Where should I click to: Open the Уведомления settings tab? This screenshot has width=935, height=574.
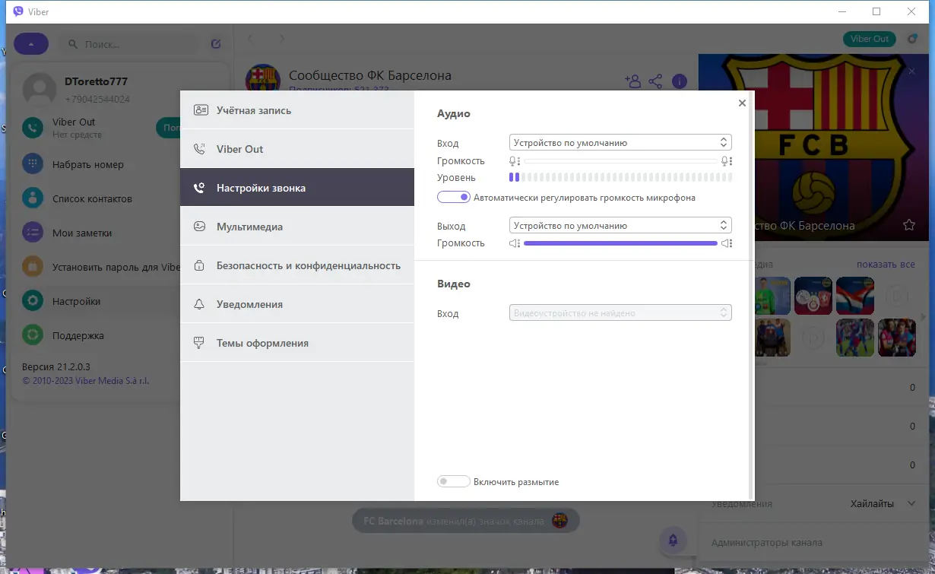297,304
